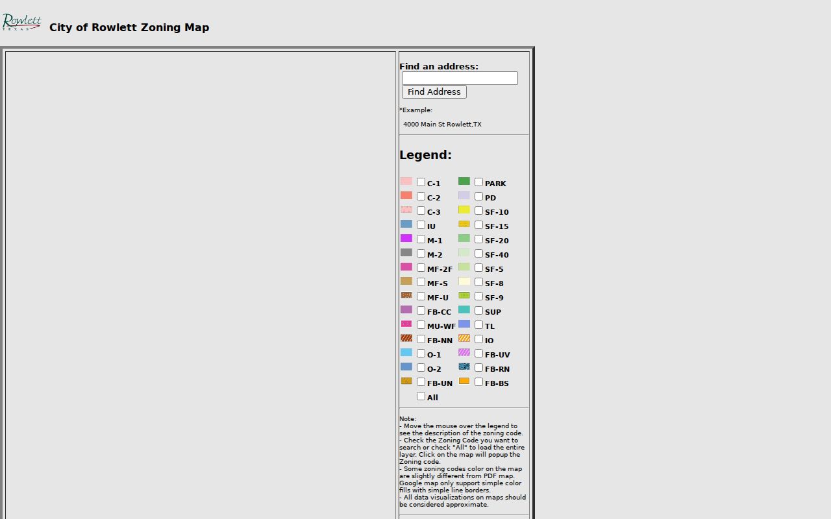Screen dimensions: 831x519
Task: Click the yellow SF-10 legend swatch
Action: (464, 210)
